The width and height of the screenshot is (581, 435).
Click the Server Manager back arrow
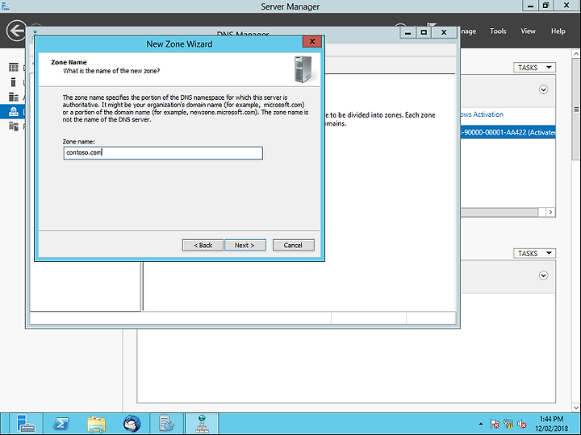click(16, 31)
